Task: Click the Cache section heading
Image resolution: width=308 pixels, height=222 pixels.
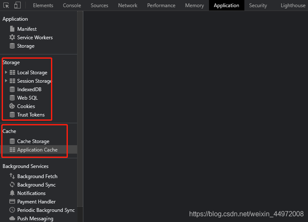Action: coord(9,131)
